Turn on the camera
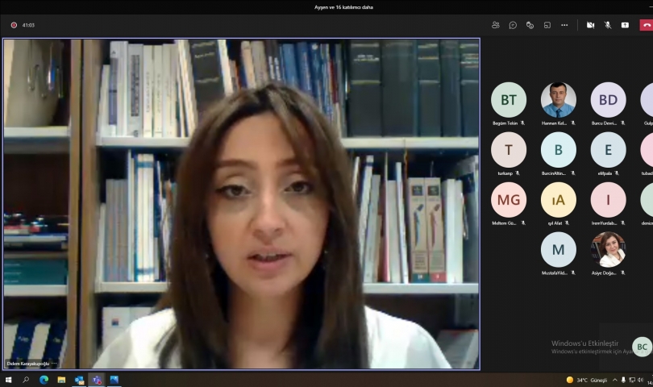 click(x=591, y=25)
